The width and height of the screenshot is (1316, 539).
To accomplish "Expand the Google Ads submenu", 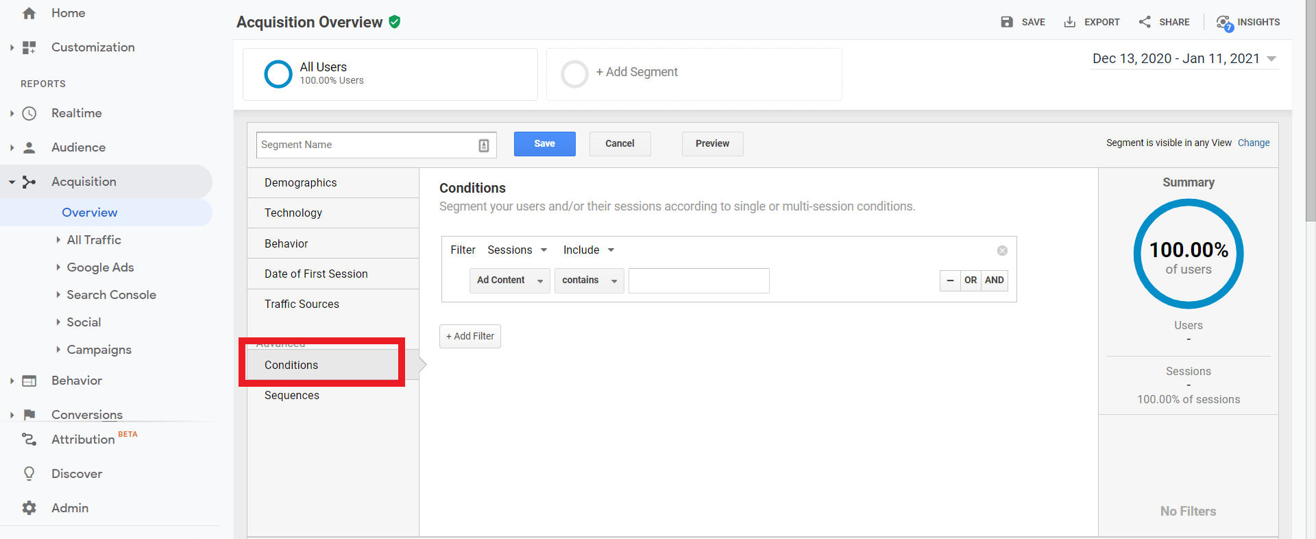I will coord(58,267).
